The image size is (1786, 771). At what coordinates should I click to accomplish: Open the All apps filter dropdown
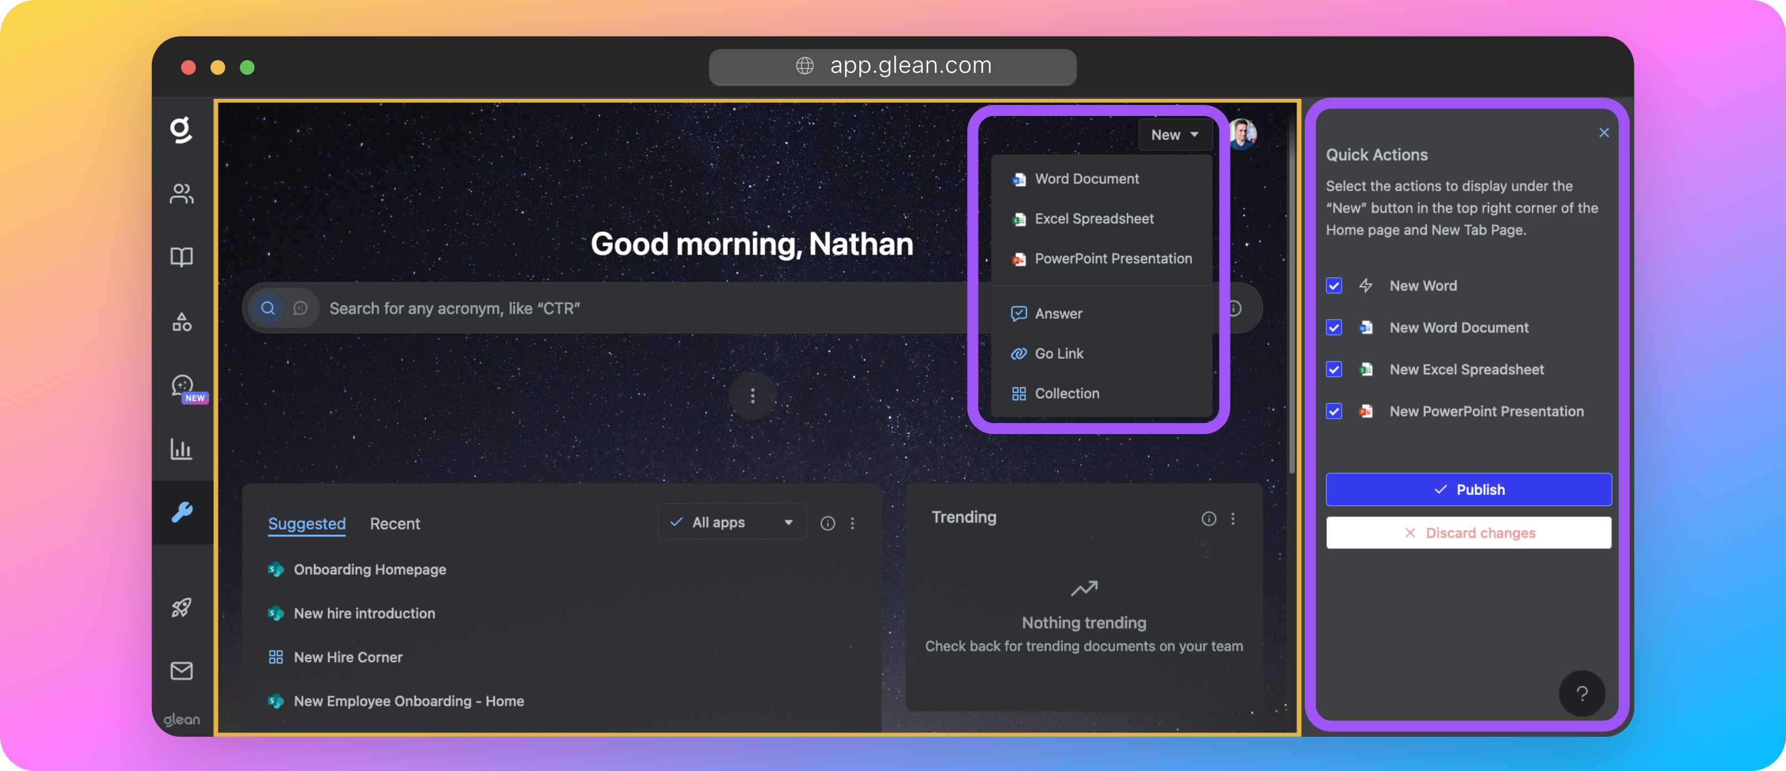[732, 522]
